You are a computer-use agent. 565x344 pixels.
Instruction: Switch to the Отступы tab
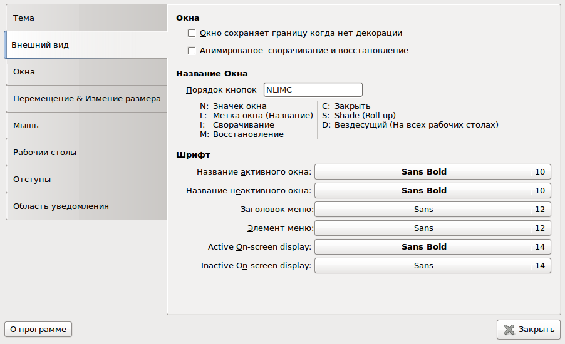pos(86,180)
